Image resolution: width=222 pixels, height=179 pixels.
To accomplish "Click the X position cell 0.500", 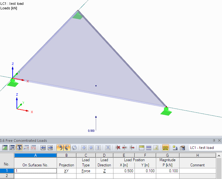I will [124, 171].
